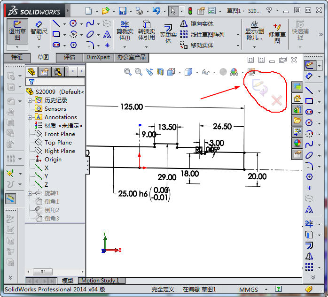Cancel the sketch with the red X
Screen dimensions: 328x297
277,99
